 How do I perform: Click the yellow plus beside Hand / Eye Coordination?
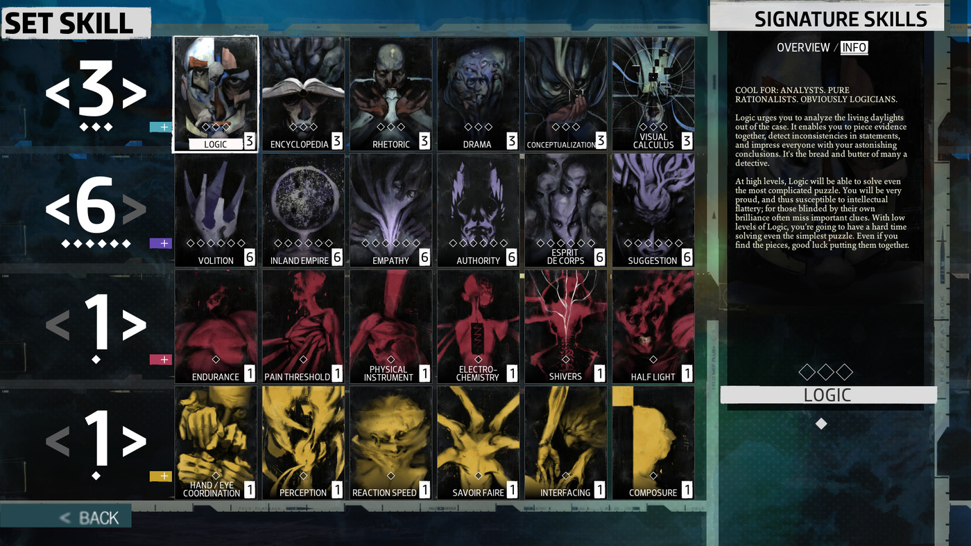(x=160, y=476)
